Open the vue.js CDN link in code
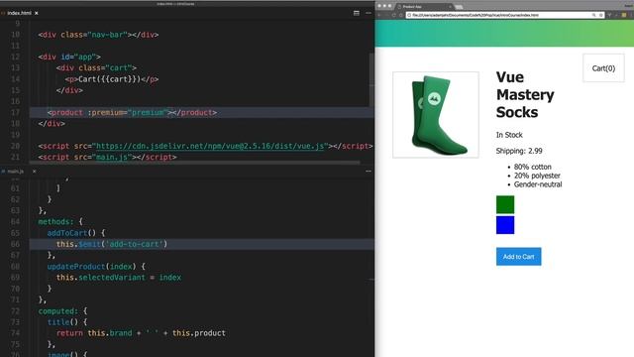 [210, 146]
